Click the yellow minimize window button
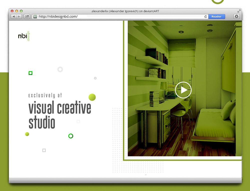This screenshot has width=250, height=191. [16, 11]
